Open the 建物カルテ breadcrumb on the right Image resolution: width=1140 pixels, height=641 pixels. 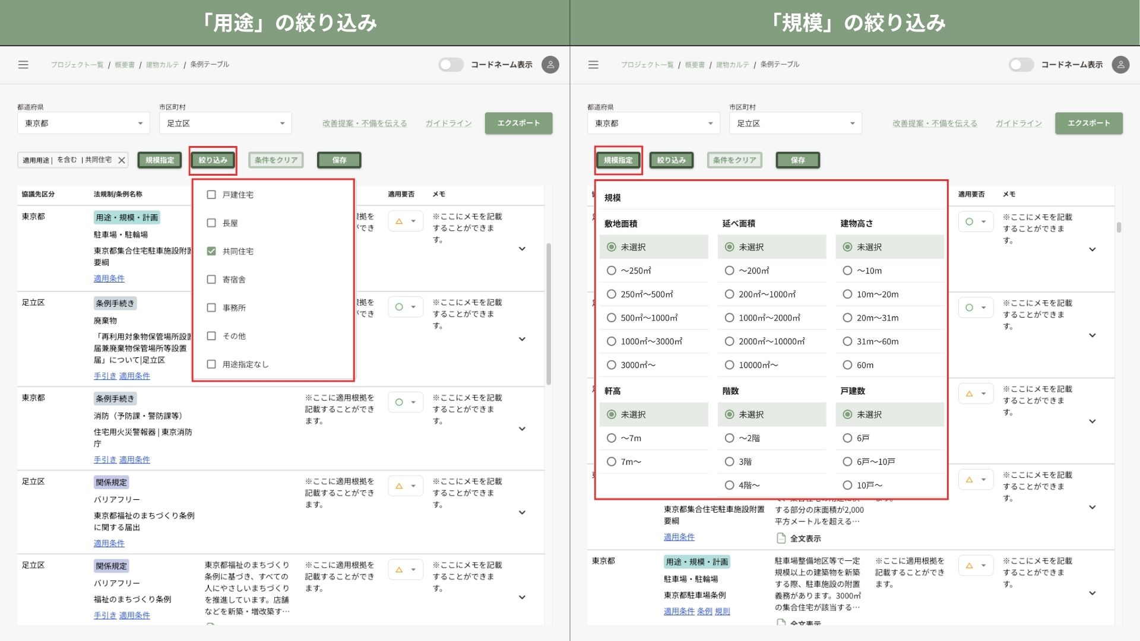[731, 65]
